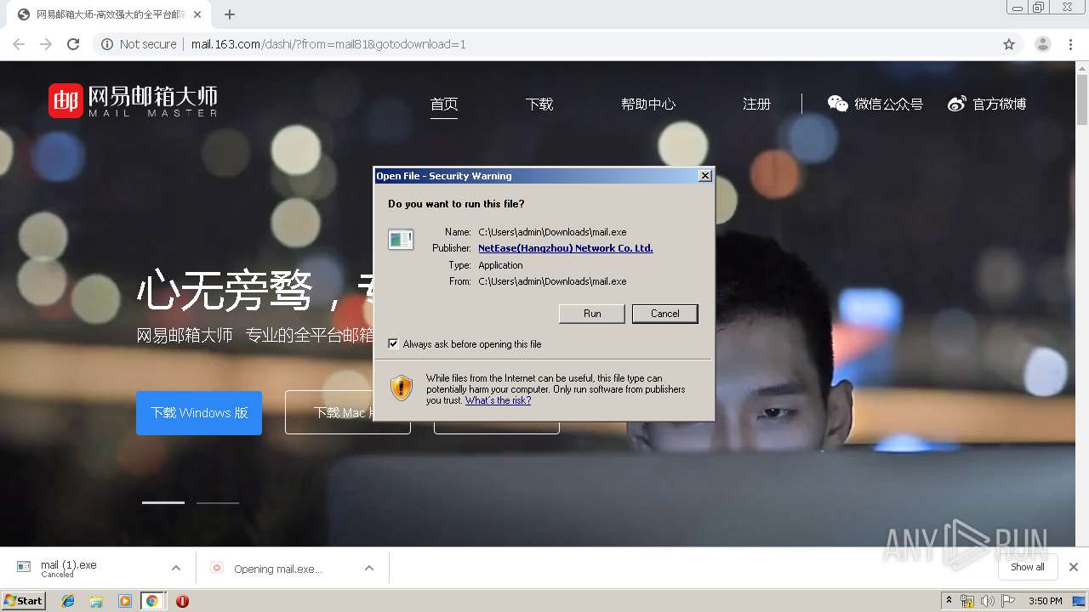Click the Chrome taskbar icon
The height and width of the screenshot is (612, 1089).
[x=151, y=601]
